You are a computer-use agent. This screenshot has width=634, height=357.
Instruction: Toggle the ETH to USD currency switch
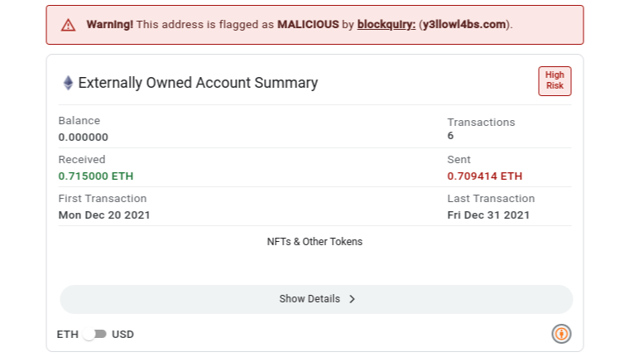(94, 335)
